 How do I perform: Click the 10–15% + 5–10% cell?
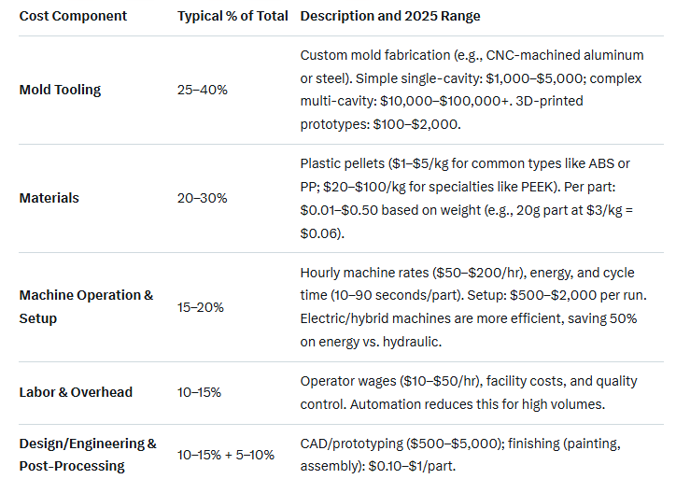(x=226, y=455)
